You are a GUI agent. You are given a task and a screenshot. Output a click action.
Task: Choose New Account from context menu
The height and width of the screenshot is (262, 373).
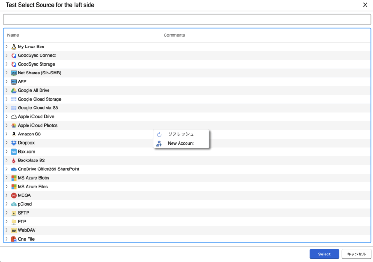pyautogui.click(x=181, y=143)
